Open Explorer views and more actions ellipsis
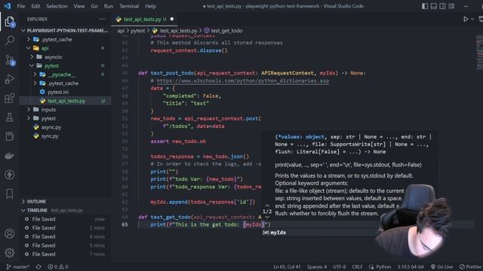 (x=102, y=19)
